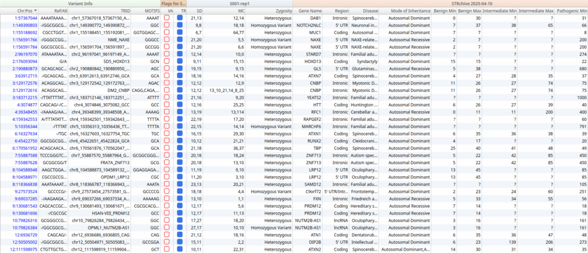Sort by the MOTIFS column header
588x253 pixels.
(146, 11)
